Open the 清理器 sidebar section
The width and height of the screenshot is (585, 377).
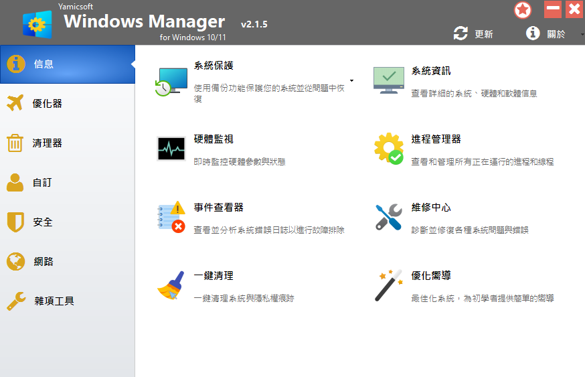click(x=68, y=143)
